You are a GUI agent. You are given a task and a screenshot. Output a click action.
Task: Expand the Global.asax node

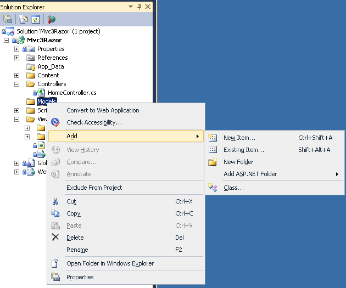[16, 163]
